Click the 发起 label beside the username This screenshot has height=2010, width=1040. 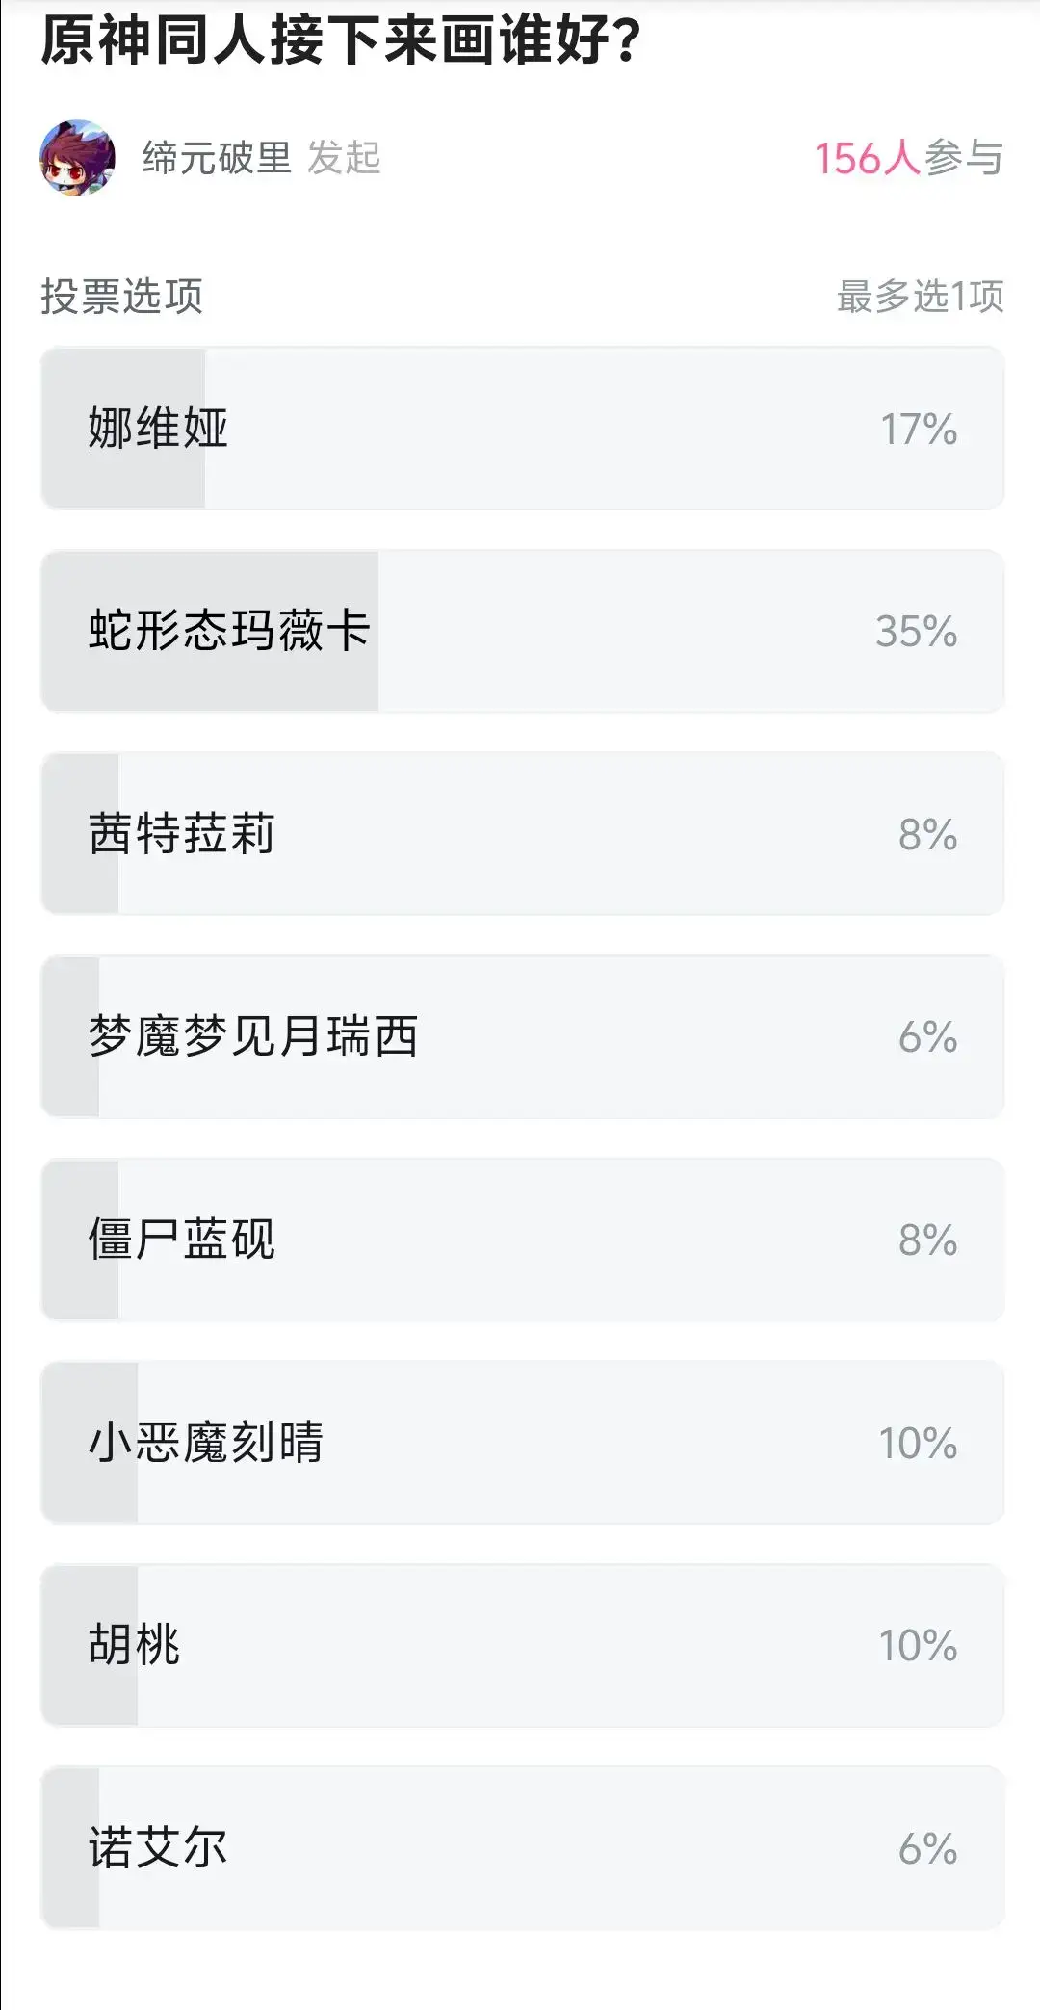click(x=344, y=158)
